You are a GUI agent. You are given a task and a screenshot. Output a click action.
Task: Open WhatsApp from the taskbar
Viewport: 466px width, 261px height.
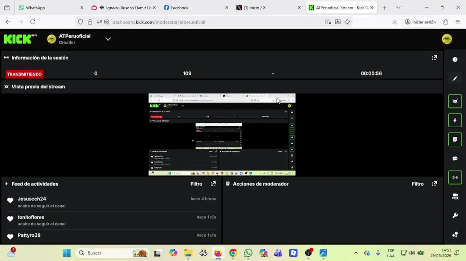(248, 253)
